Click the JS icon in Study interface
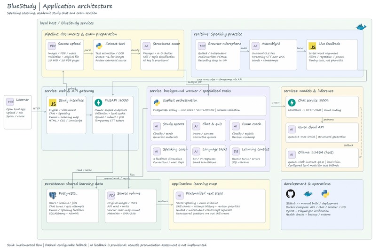 53,103
